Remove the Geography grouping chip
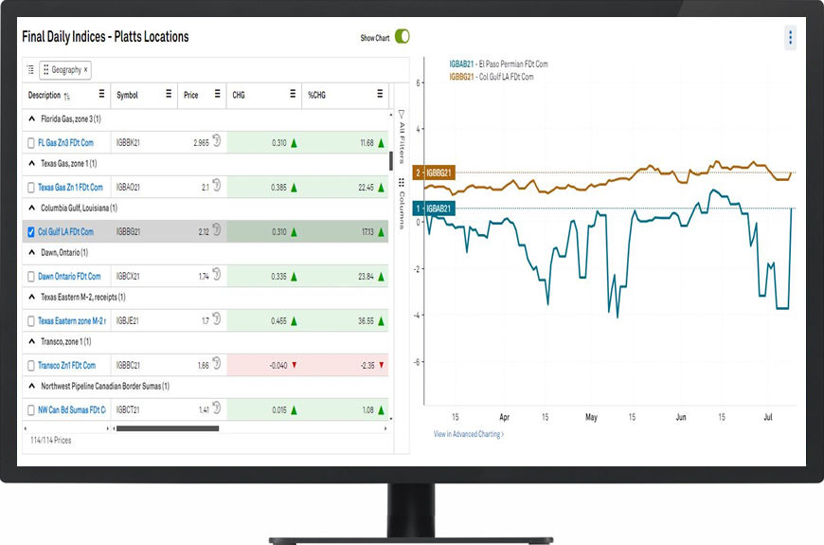The width and height of the screenshot is (824, 545). [x=86, y=70]
